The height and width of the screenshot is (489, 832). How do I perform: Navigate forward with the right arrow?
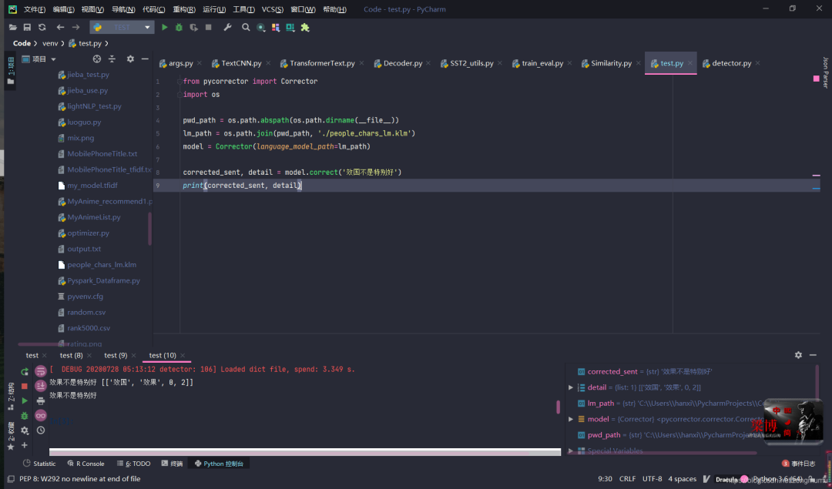pos(75,27)
